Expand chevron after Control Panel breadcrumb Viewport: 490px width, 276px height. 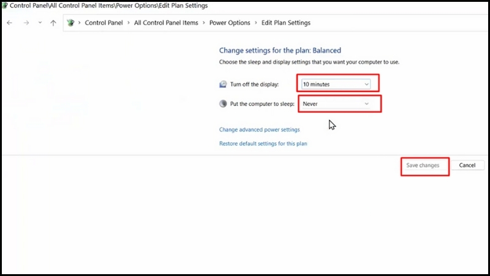pos(129,23)
